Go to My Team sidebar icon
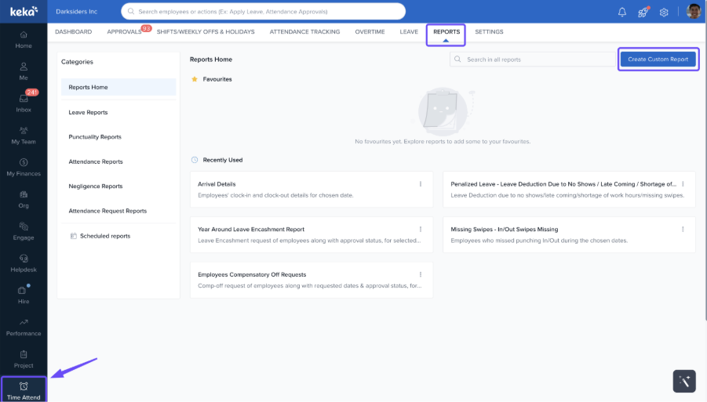707x402 pixels. [x=24, y=136]
